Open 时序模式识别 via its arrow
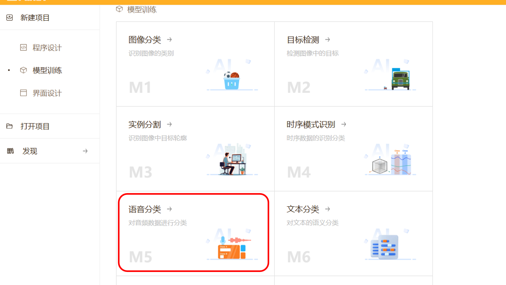The image size is (506, 285). [x=343, y=124]
